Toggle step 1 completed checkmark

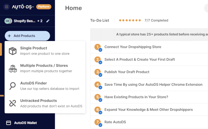(100, 50)
